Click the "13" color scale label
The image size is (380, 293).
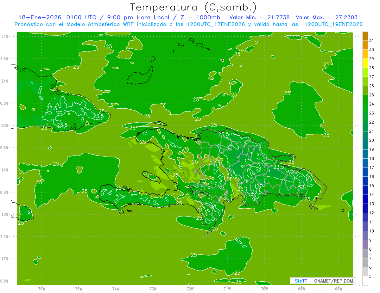click(371, 204)
